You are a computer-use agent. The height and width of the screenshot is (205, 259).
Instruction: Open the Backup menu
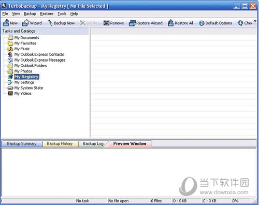[x=30, y=13]
